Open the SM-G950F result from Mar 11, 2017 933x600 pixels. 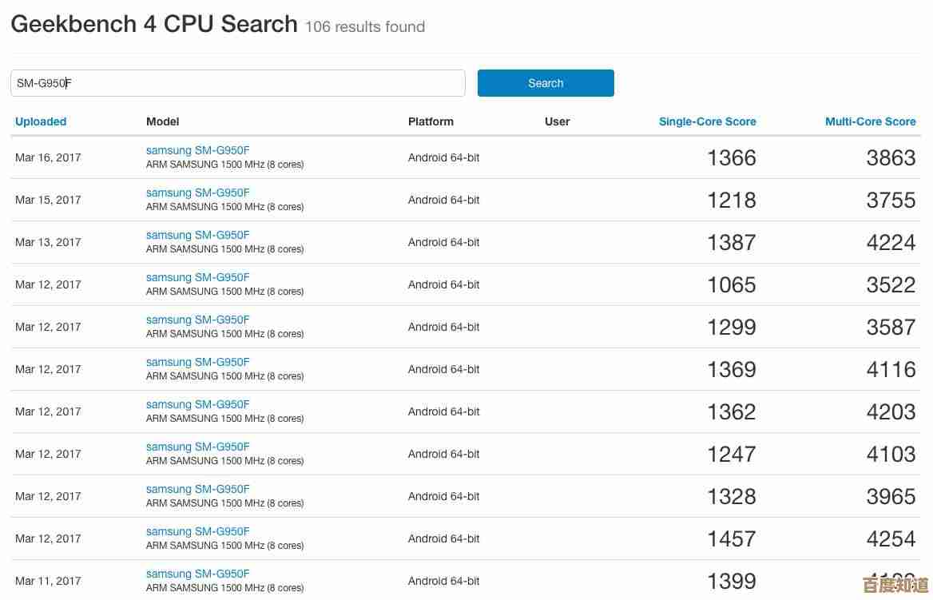coord(197,574)
